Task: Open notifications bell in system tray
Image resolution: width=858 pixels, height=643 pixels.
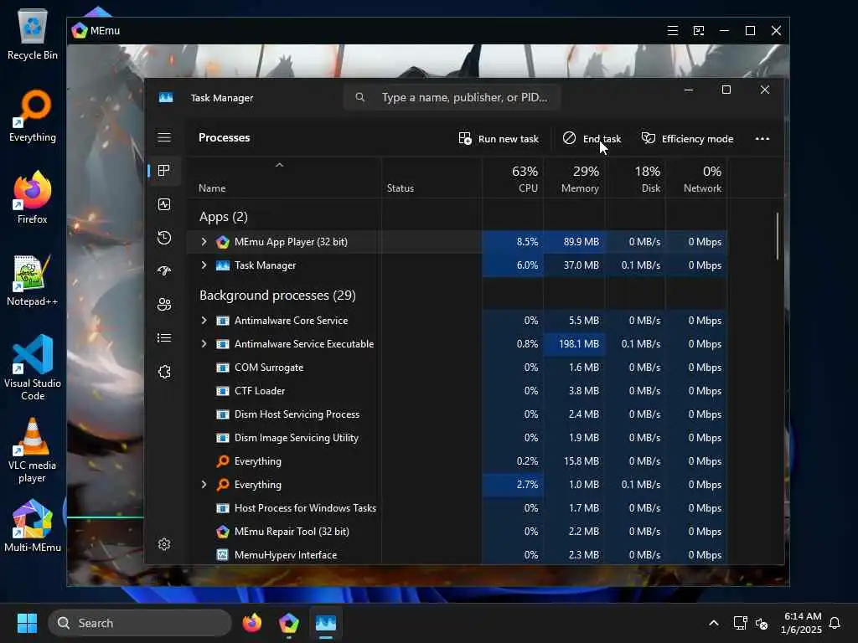Action: pos(835,623)
